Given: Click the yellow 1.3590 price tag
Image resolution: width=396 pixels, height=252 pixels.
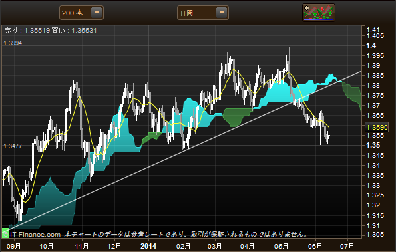Looking at the screenshot, I should [377, 127].
